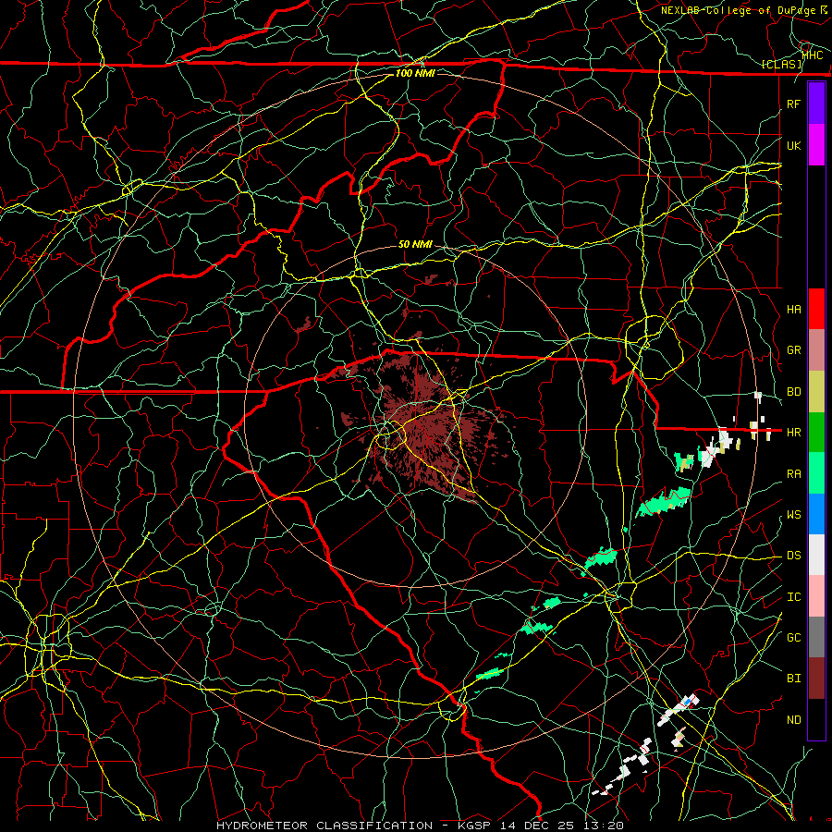Click the ND black legend swatch
The height and width of the screenshot is (832, 832).
click(x=816, y=719)
